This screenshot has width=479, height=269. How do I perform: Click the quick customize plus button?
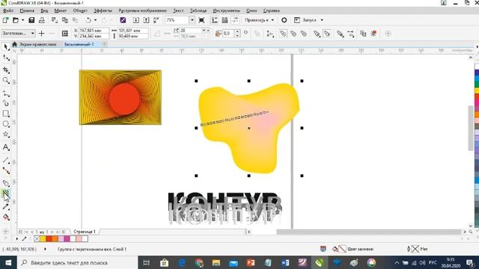pyautogui.click(x=388, y=33)
